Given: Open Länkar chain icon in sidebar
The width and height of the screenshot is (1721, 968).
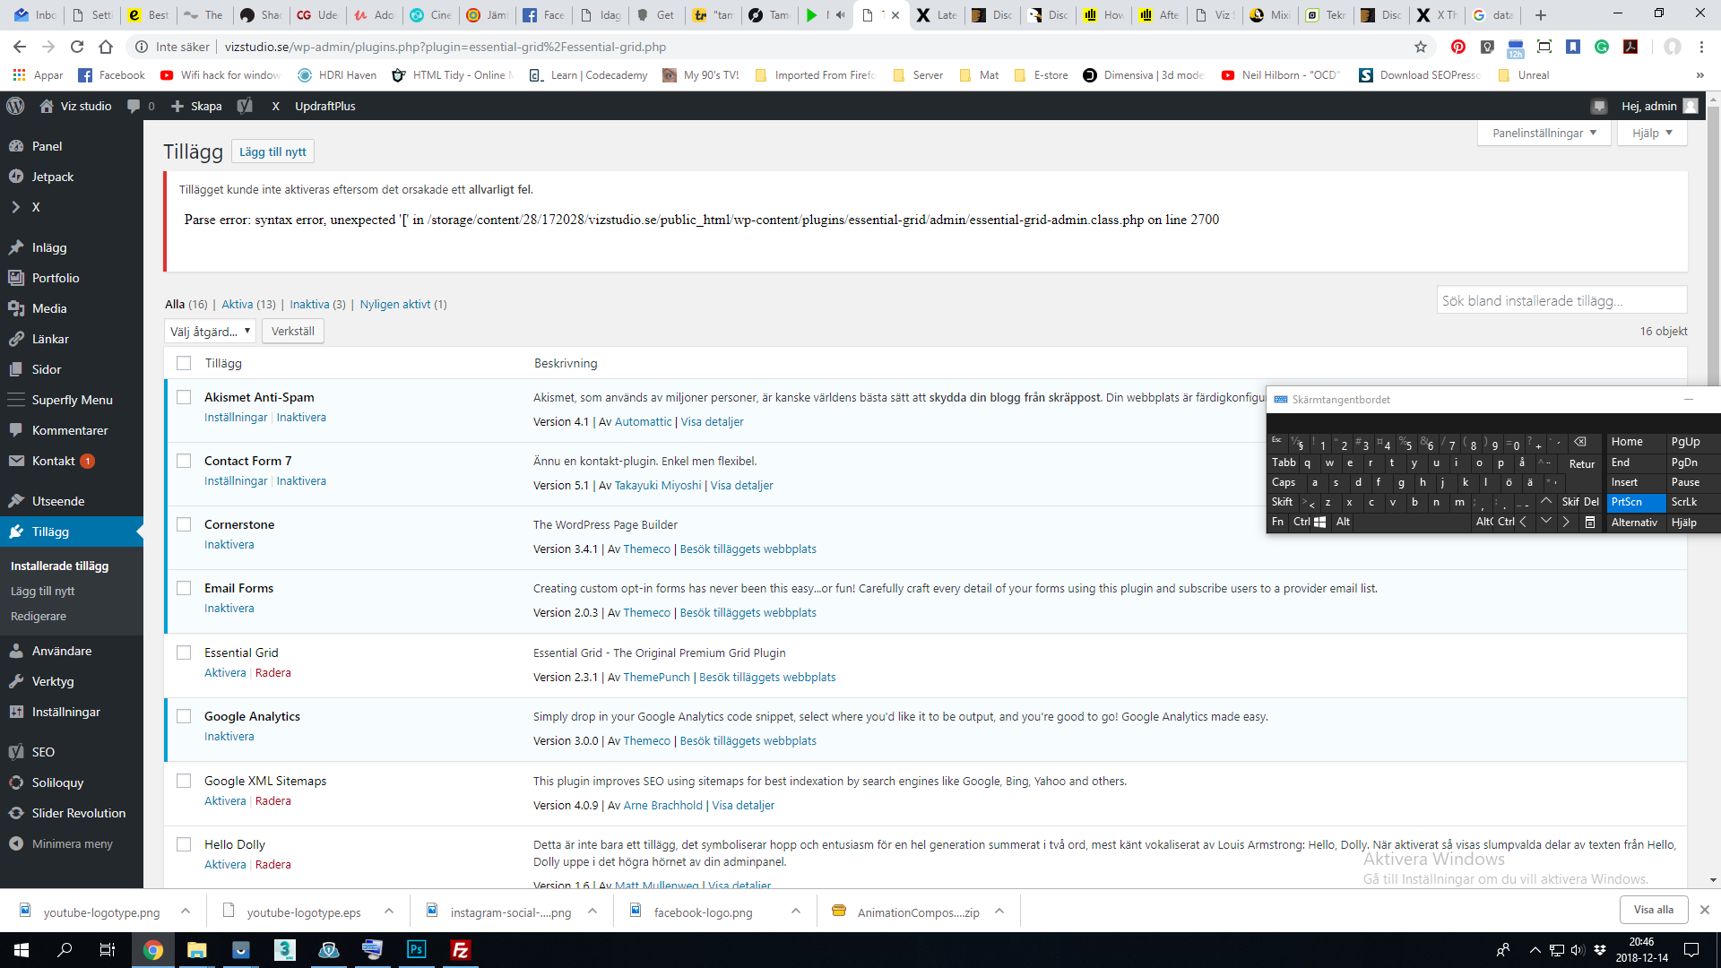Looking at the screenshot, I should [16, 339].
